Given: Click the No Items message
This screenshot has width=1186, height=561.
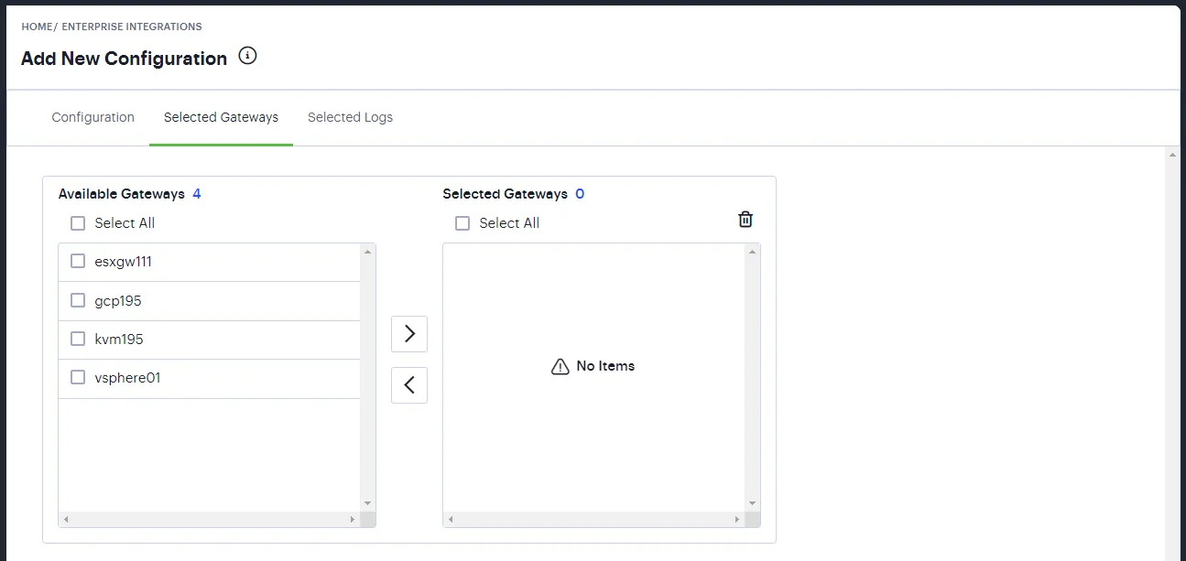Looking at the screenshot, I should (593, 366).
